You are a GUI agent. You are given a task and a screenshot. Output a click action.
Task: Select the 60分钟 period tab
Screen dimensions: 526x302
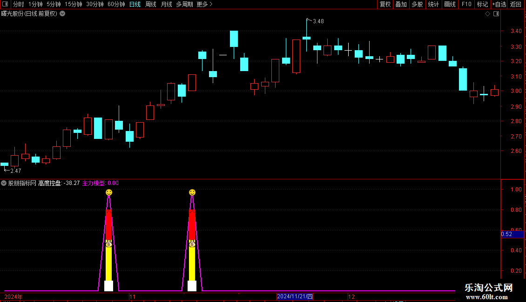click(116, 4)
